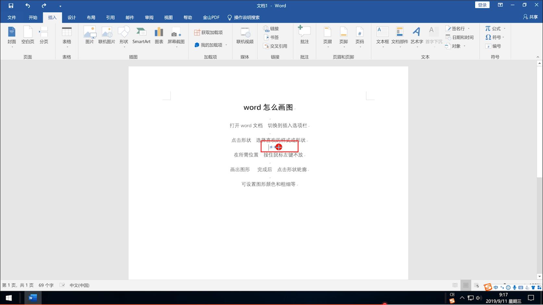The image size is (543, 305).
Task: Switch to the Mailings (邮件) tab
Action: click(130, 18)
